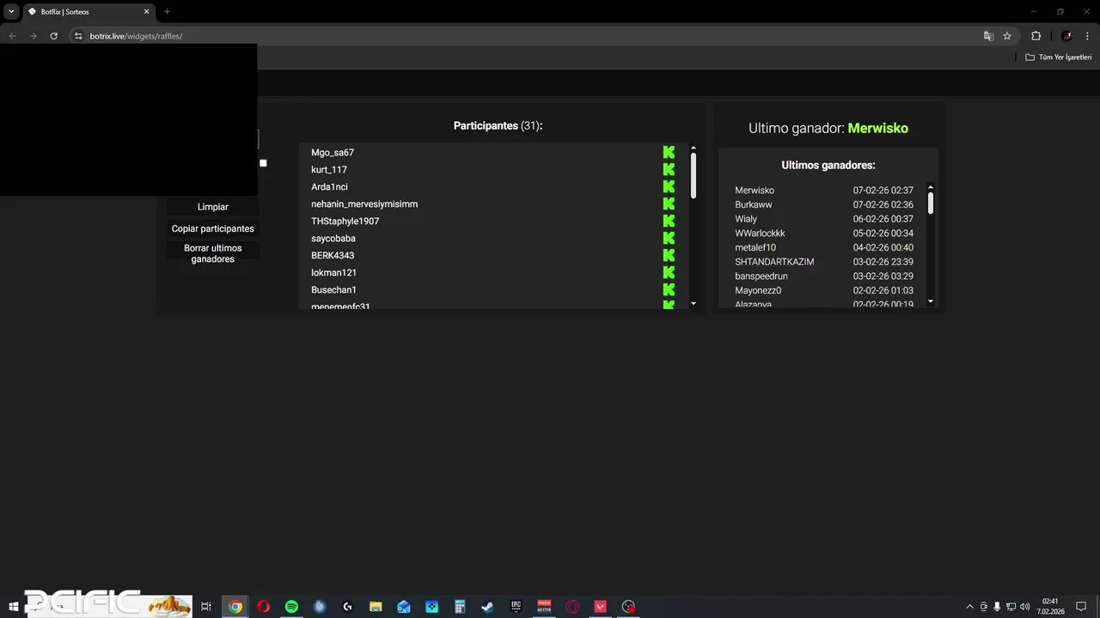
Task: Select participant nehanin_mervesiymisimm
Action: coord(364,204)
